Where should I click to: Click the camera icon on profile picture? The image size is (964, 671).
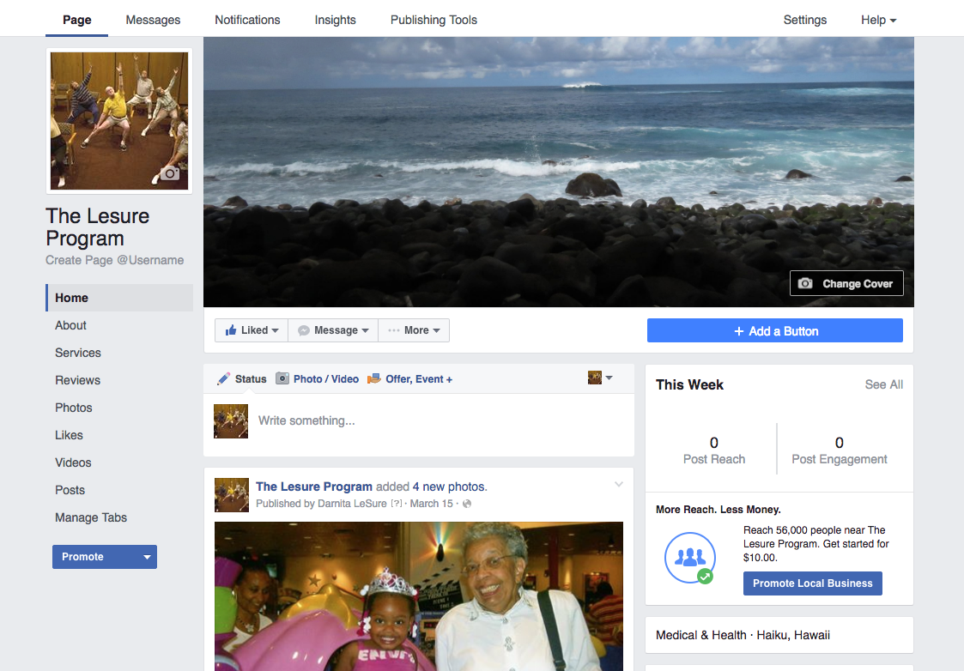click(170, 174)
